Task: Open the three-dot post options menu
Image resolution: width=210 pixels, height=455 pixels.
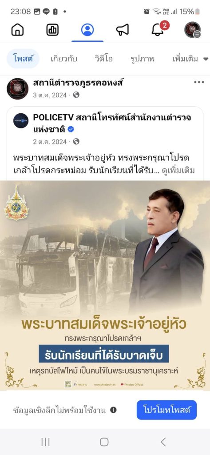Action: 199,82
